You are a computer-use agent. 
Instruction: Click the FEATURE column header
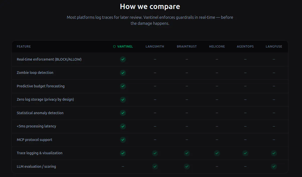click(x=24, y=47)
